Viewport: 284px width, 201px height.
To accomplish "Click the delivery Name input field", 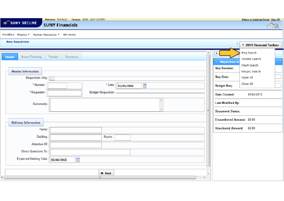I will click(x=76, y=130).
